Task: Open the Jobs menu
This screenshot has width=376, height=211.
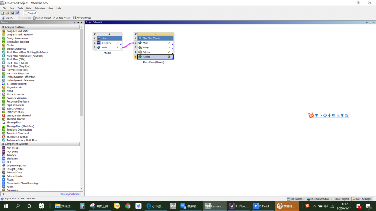Action: point(51,8)
